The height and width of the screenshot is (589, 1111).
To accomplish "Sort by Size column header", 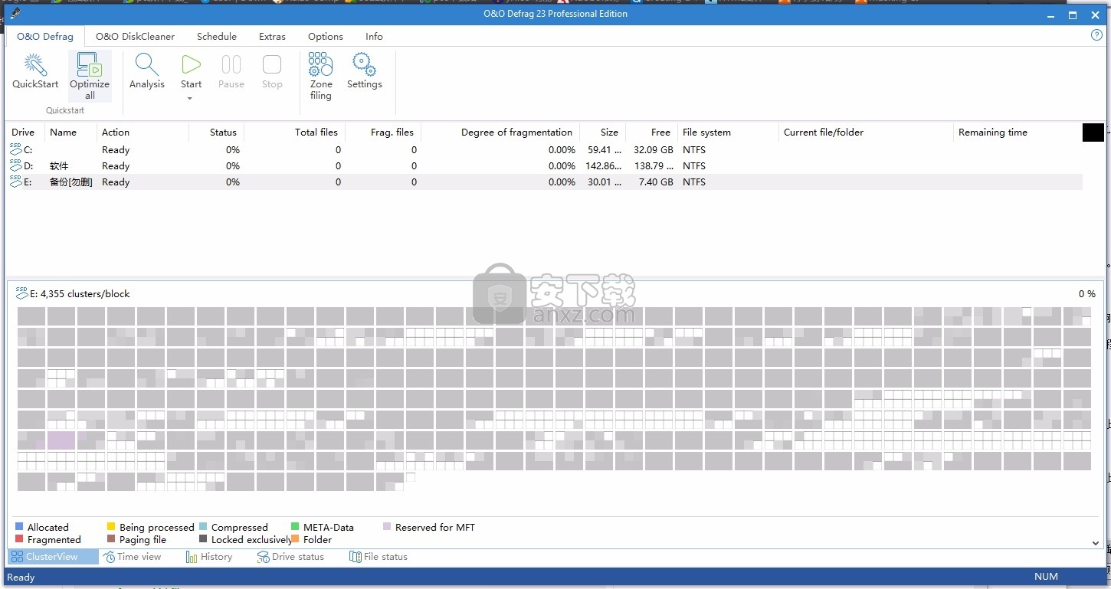I will tap(602, 133).
